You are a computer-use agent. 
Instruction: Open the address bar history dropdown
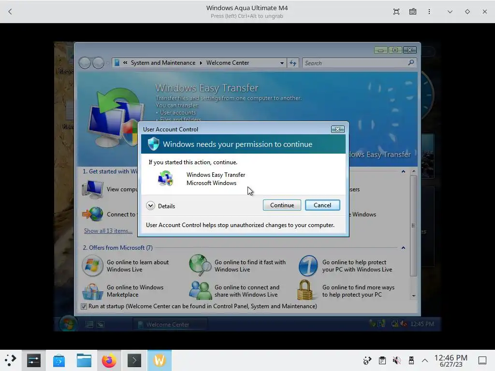click(x=282, y=63)
